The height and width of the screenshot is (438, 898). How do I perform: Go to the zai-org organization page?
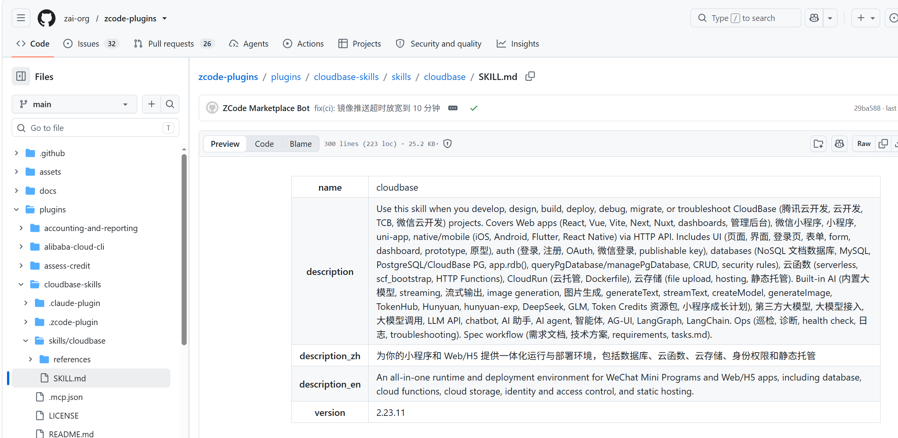point(76,18)
